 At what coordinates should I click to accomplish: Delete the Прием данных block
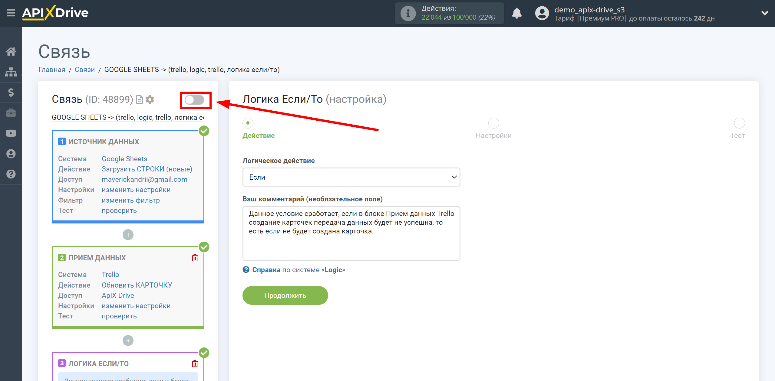click(x=195, y=258)
